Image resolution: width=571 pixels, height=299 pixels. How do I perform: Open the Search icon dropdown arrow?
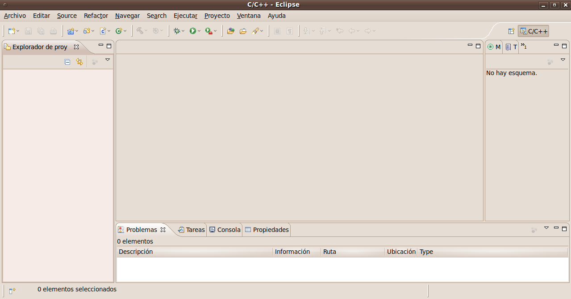click(x=262, y=31)
